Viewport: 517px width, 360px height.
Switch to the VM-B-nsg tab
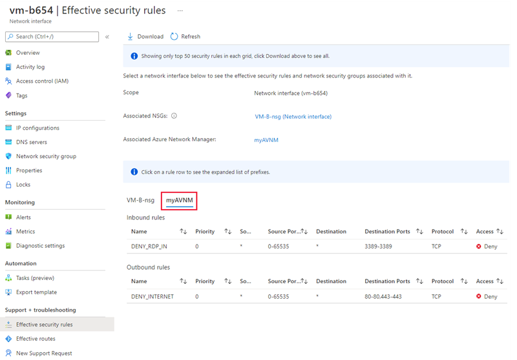140,200
